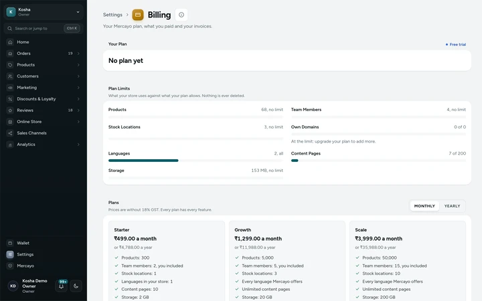Go to Settings breadcrumb link
Viewport: 482px width, 301px height.
(x=112, y=15)
